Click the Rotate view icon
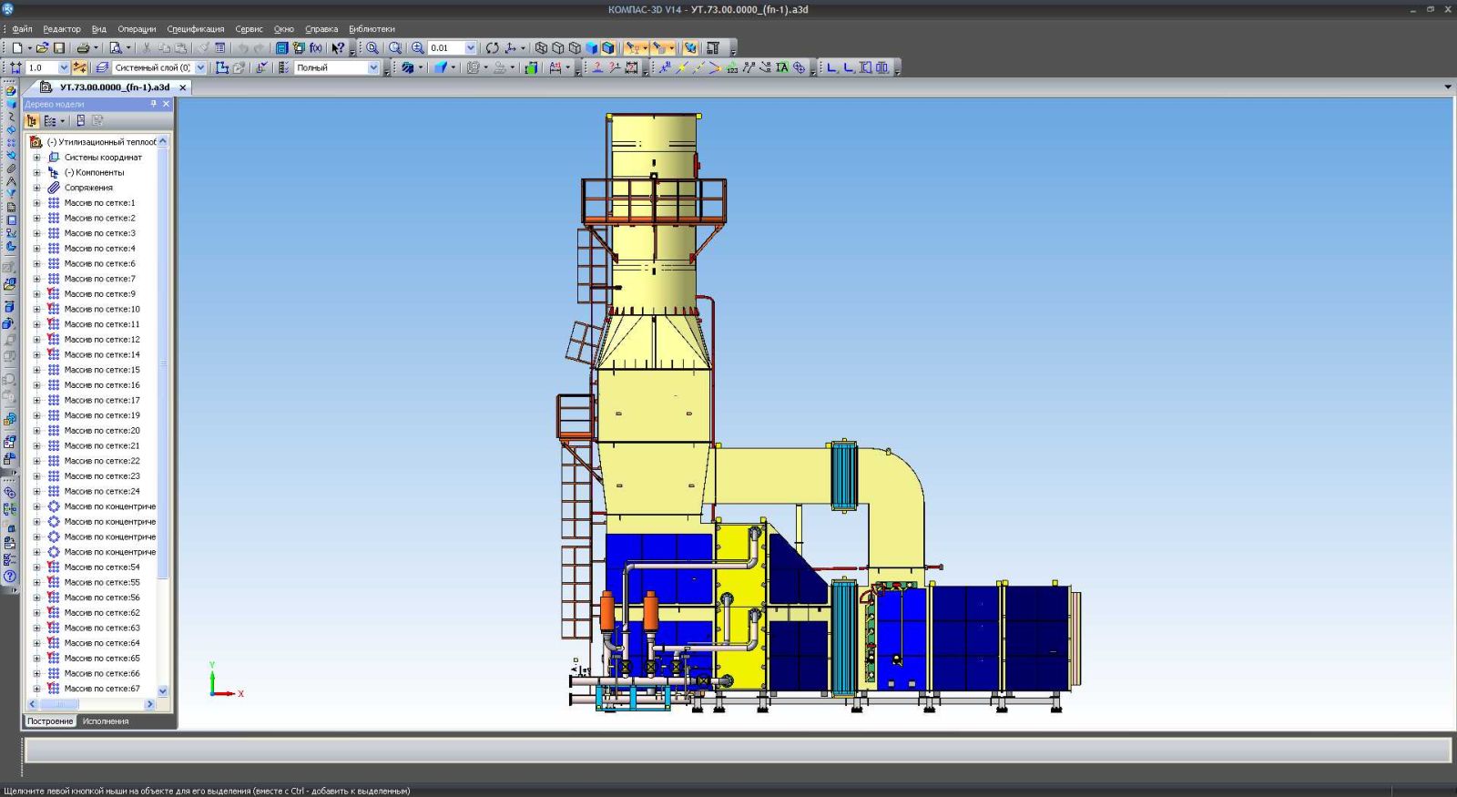The width and height of the screenshot is (1457, 797). click(x=492, y=47)
